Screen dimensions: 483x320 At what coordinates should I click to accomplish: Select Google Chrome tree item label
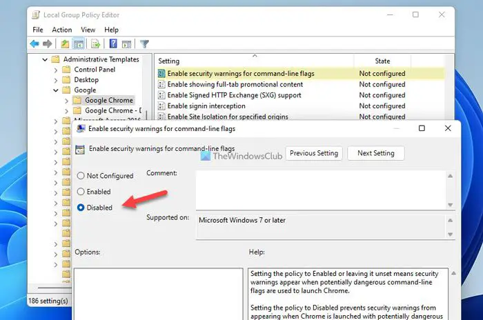pos(109,100)
